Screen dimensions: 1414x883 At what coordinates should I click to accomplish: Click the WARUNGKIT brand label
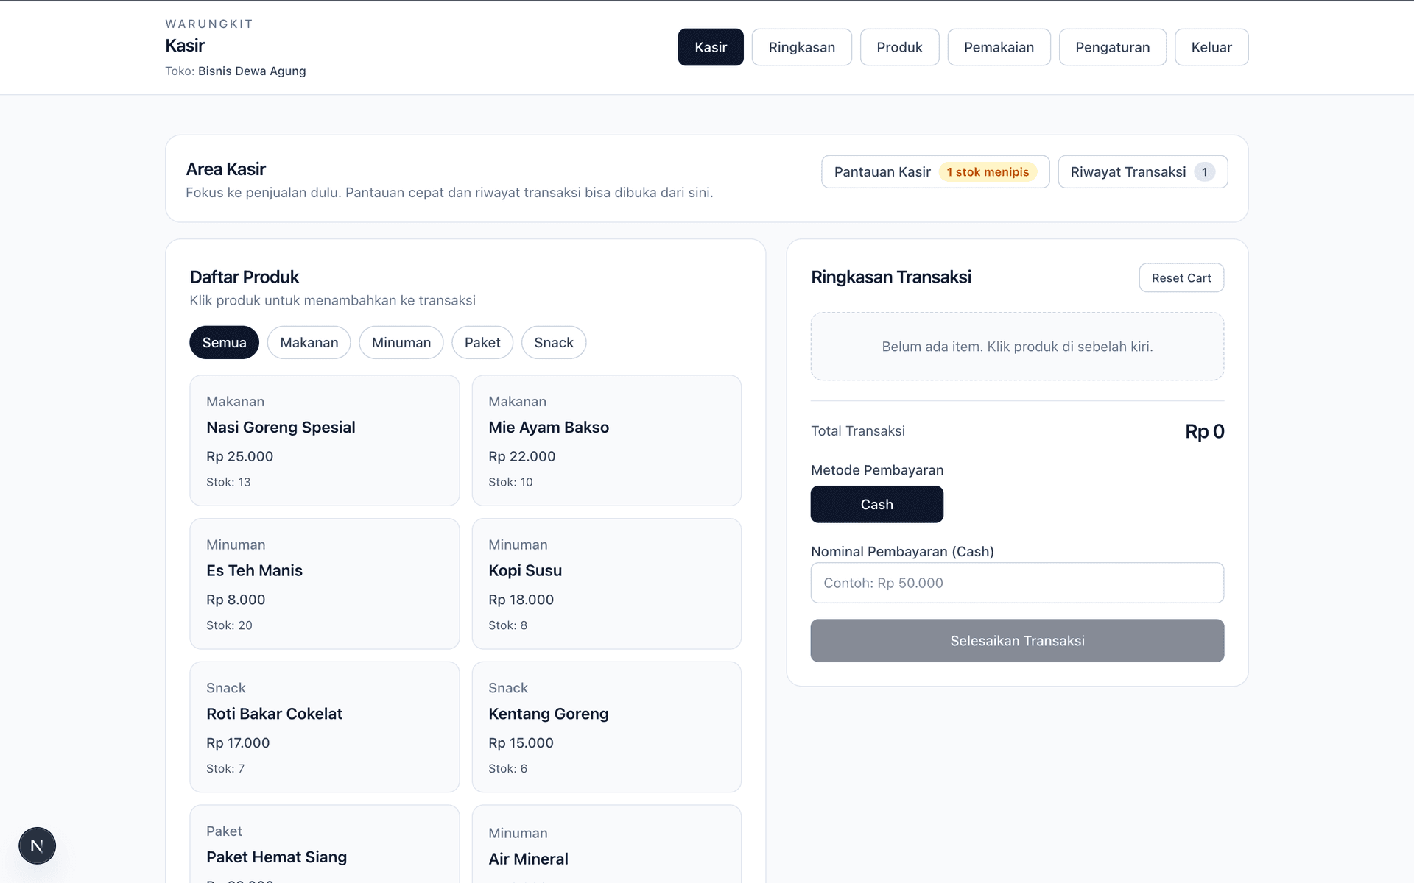point(209,24)
